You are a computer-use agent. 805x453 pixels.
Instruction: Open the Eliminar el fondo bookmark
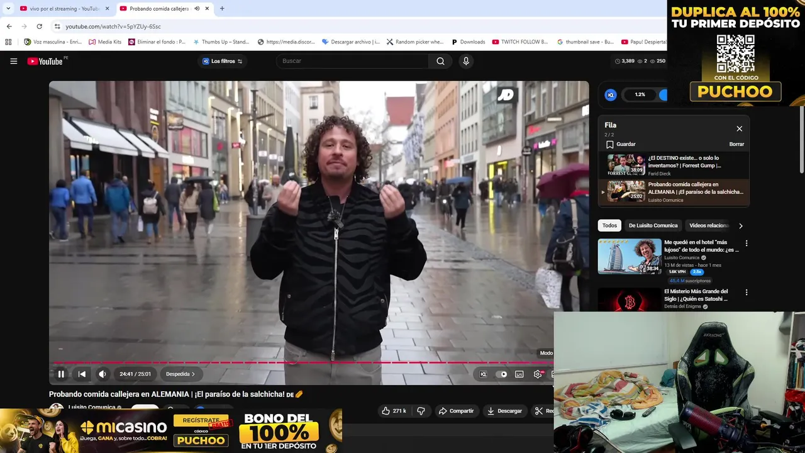point(157,42)
